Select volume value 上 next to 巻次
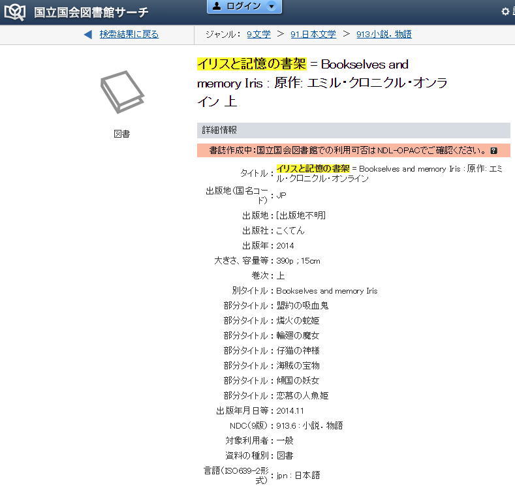 tap(281, 276)
